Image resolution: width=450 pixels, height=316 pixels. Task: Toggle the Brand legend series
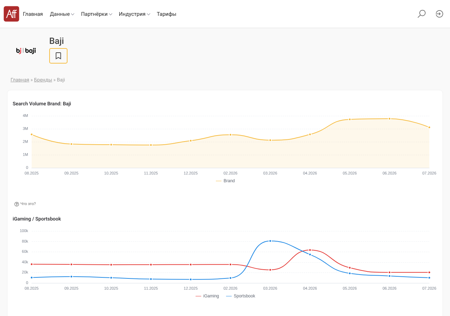click(225, 181)
